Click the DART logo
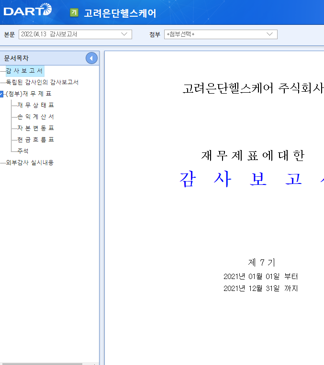Image resolution: width=324 pixels, height=365 pixels. (x=28, y=10)
